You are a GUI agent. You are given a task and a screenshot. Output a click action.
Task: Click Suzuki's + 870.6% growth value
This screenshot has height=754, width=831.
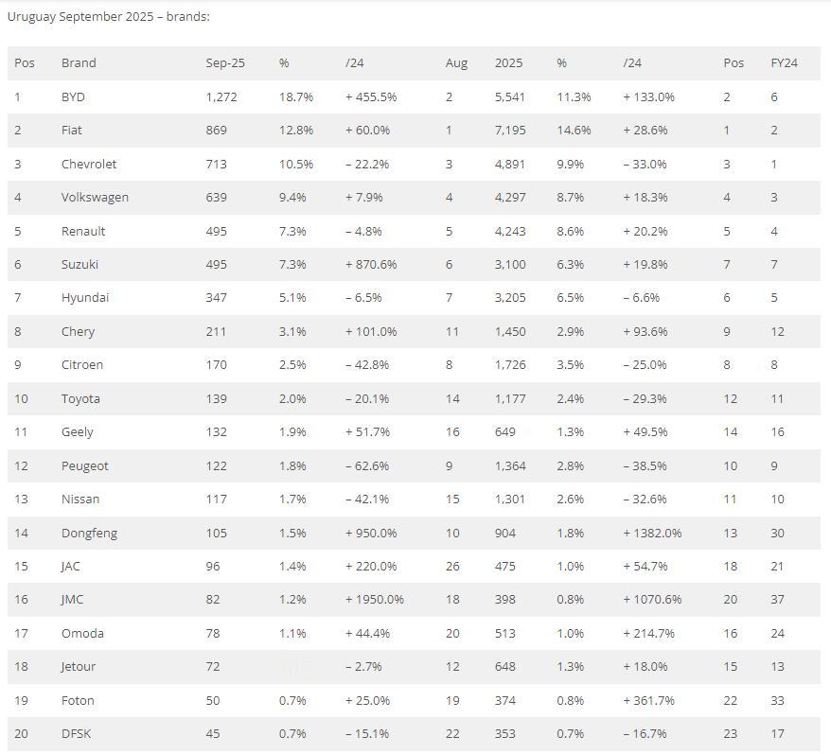click(371, 265)
